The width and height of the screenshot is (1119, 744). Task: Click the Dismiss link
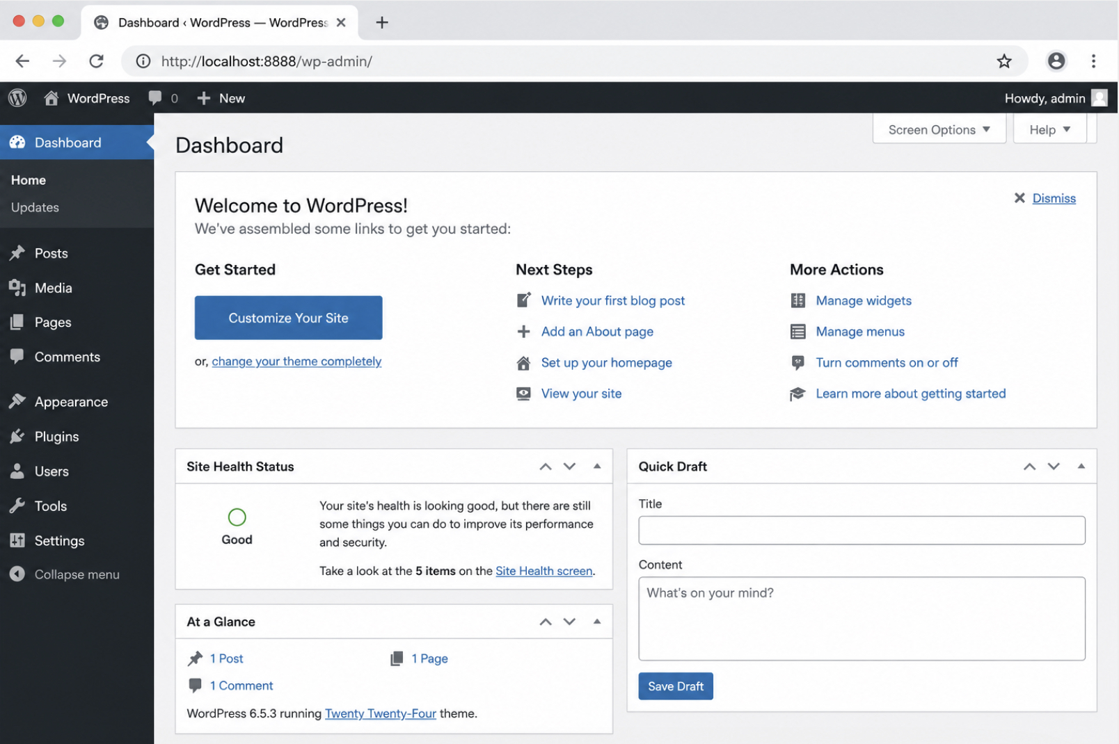coord(1054,198)
